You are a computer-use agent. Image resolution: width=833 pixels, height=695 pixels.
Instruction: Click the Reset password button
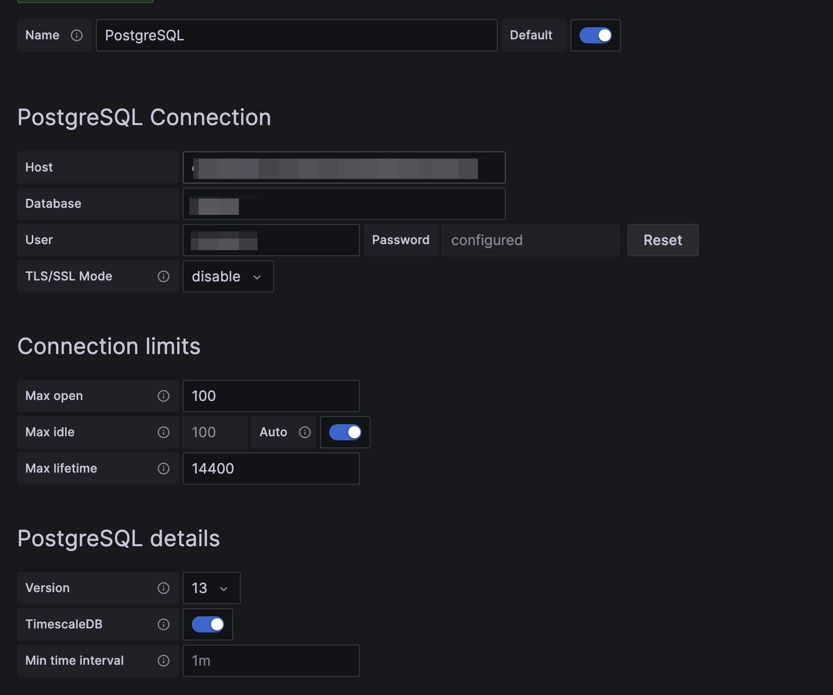click(663, 240)
